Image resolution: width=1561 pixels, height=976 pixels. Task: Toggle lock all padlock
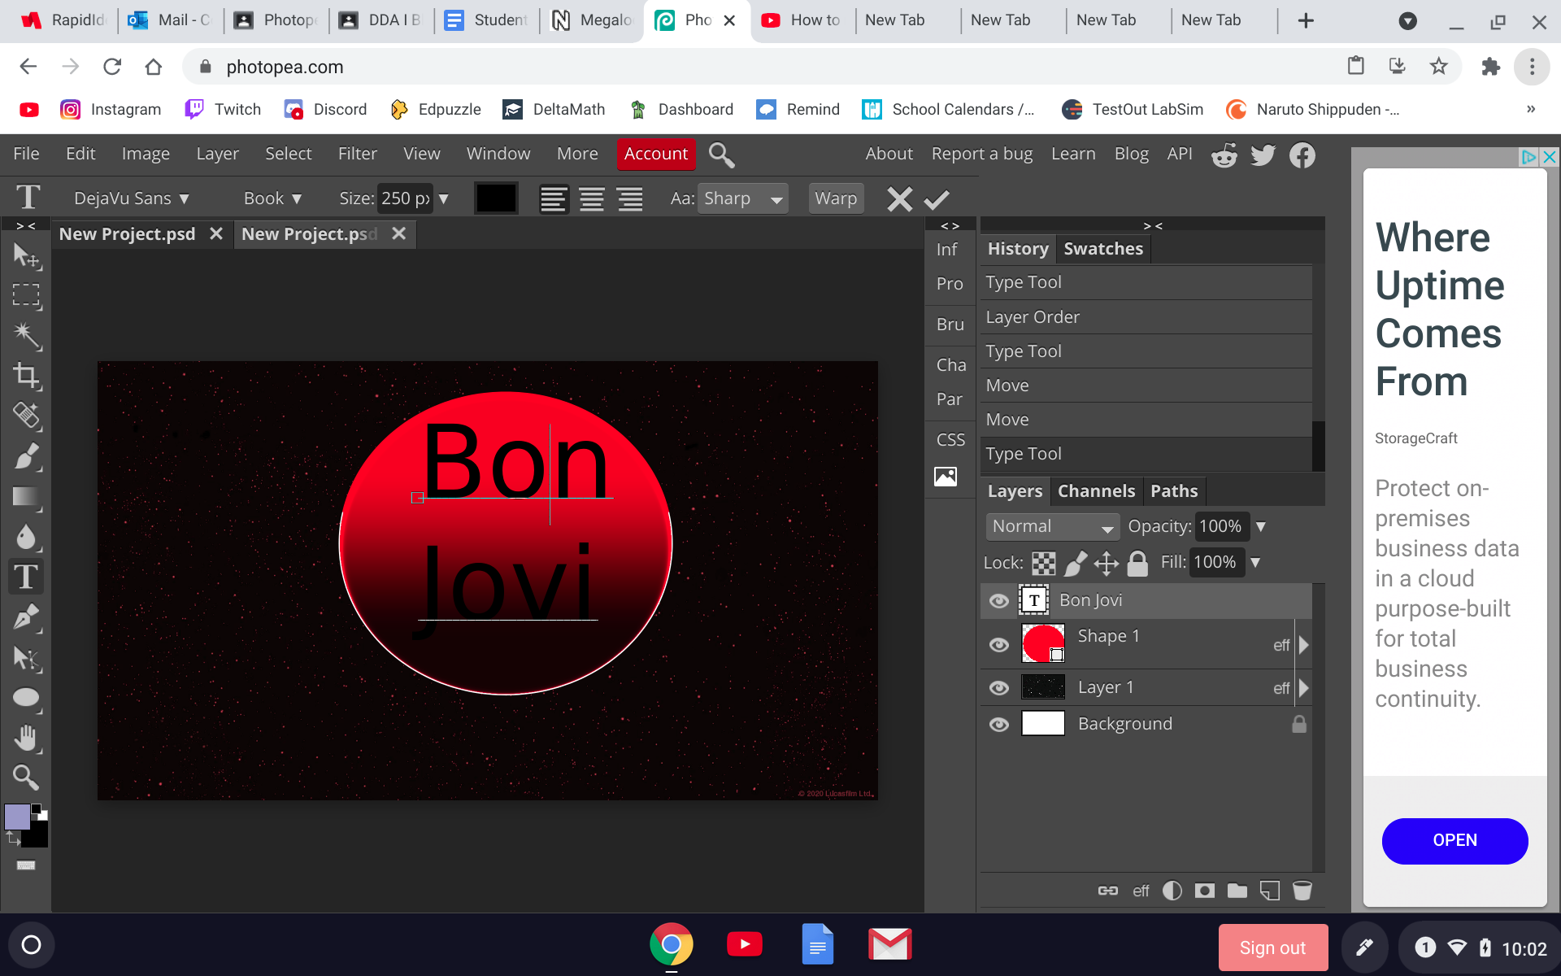[1138, 563]
